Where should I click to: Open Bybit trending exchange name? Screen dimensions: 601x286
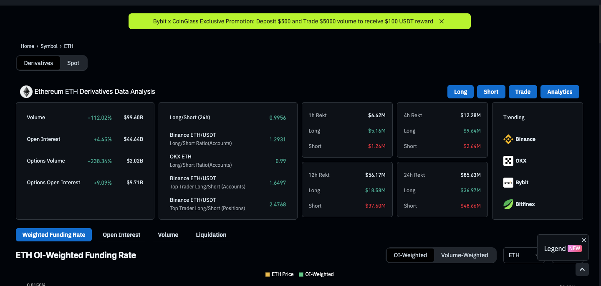522,183
